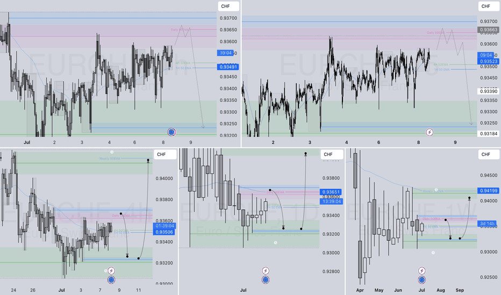The image size is (501, 295).
Task: Click the 0.92800 price on 1D axis
Action: [x=331, y=272]
